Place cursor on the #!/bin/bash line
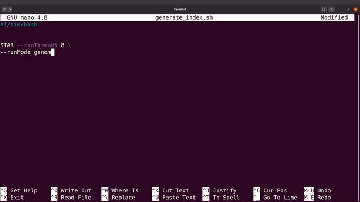 (19, 25)
